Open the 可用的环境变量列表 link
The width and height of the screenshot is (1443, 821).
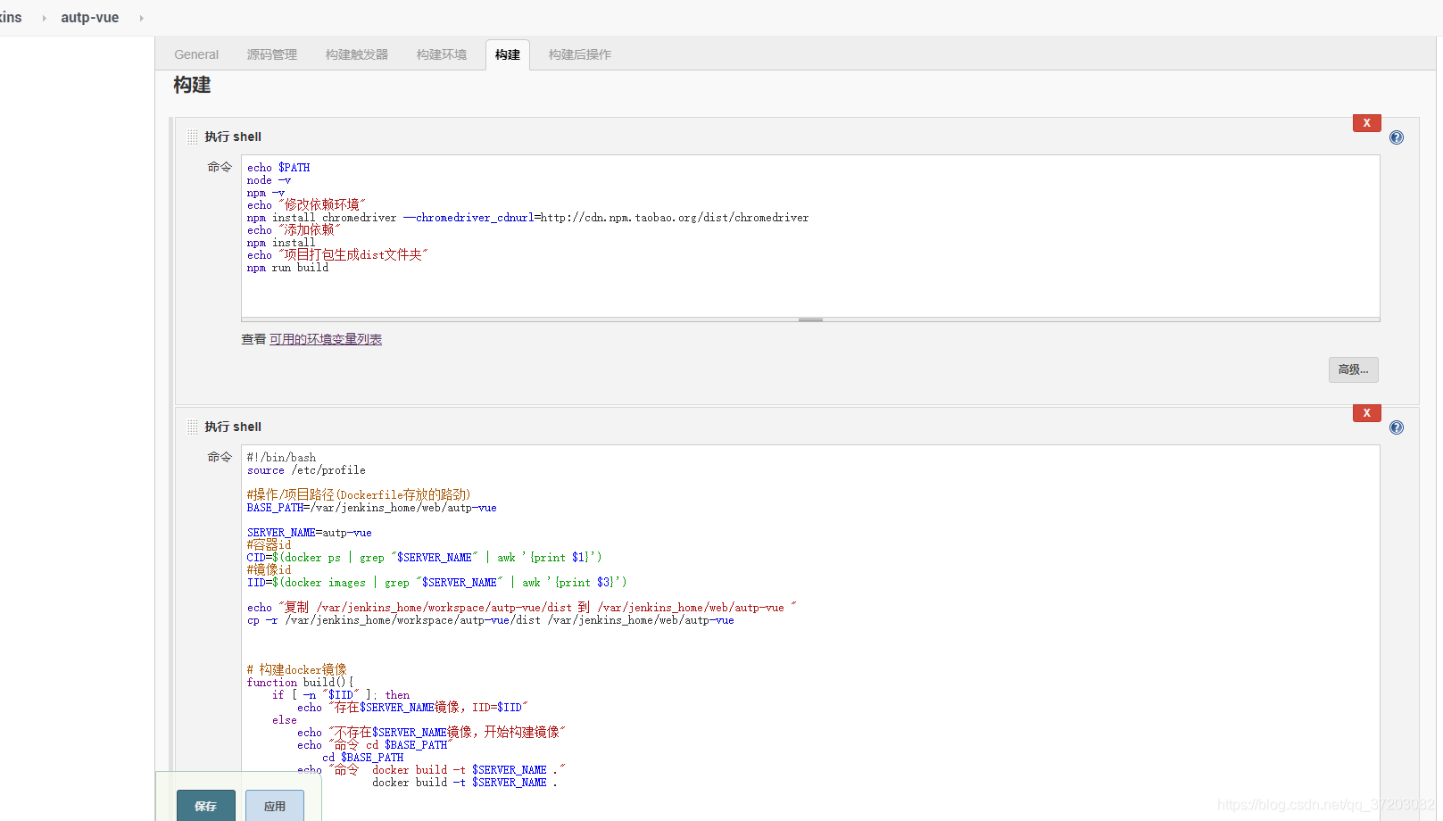pos(326,339)
